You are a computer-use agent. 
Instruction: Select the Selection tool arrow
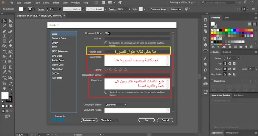5,21
